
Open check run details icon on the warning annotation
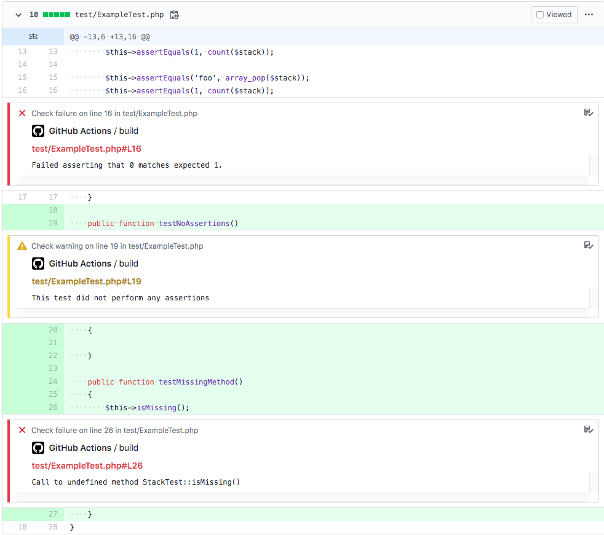click(588, 245)
